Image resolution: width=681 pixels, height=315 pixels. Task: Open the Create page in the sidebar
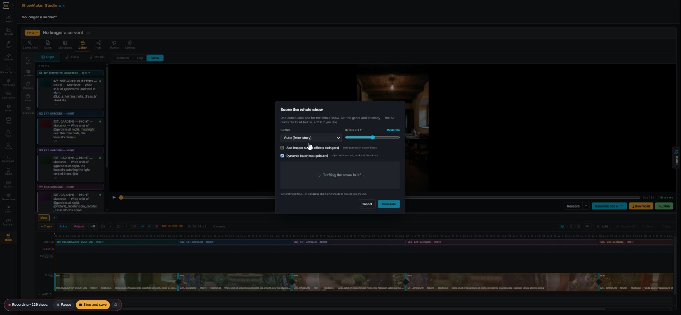8,19
